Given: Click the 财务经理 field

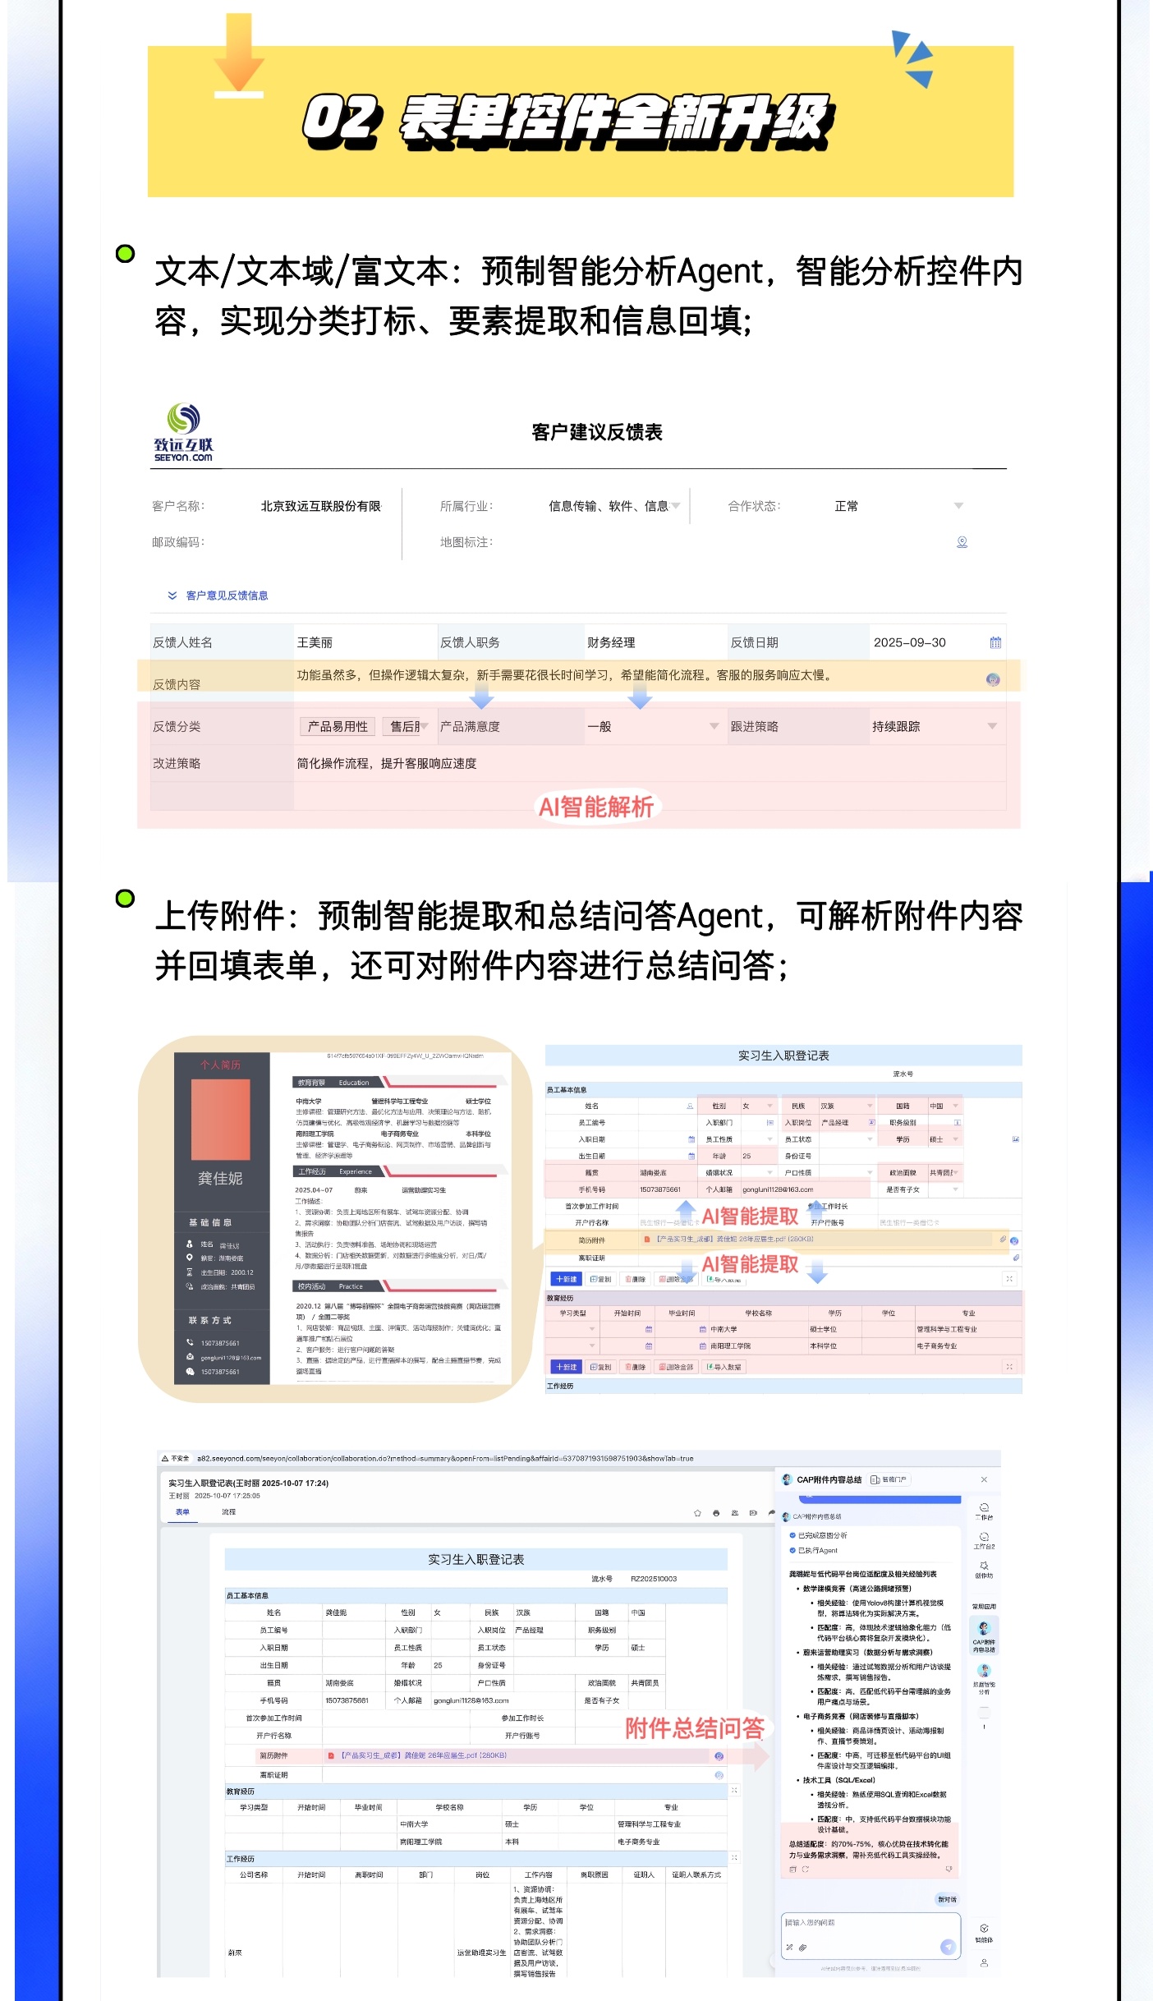Looking at the screenshot, I should 655,642.
